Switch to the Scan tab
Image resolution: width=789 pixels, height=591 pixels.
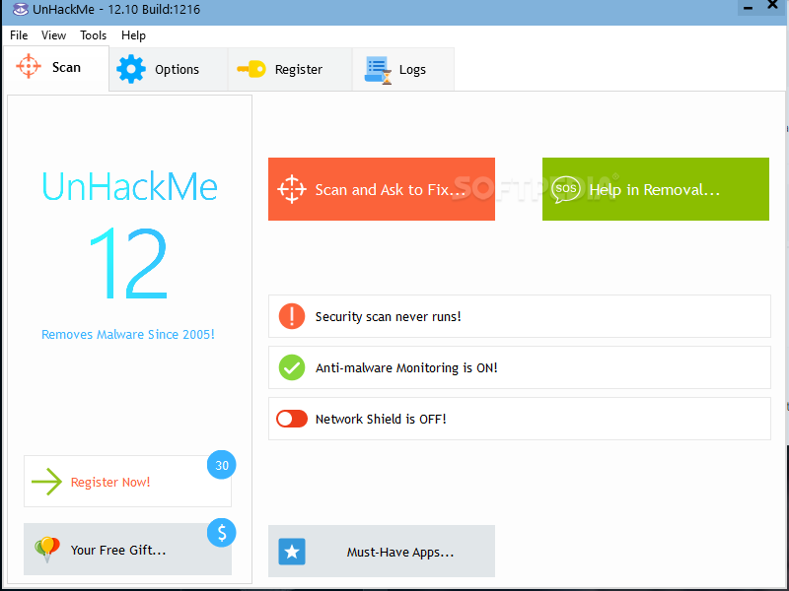(56, 68)
